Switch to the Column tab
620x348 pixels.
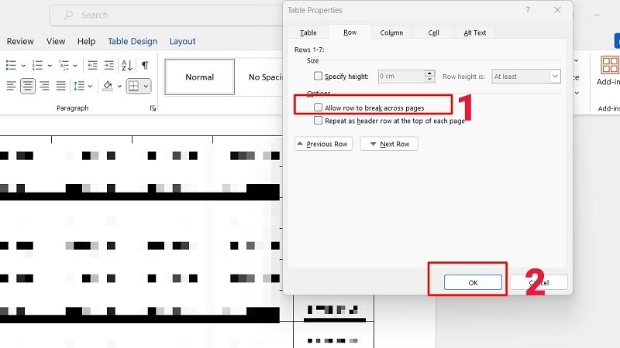pyautogui.click(x=391, y=32)
